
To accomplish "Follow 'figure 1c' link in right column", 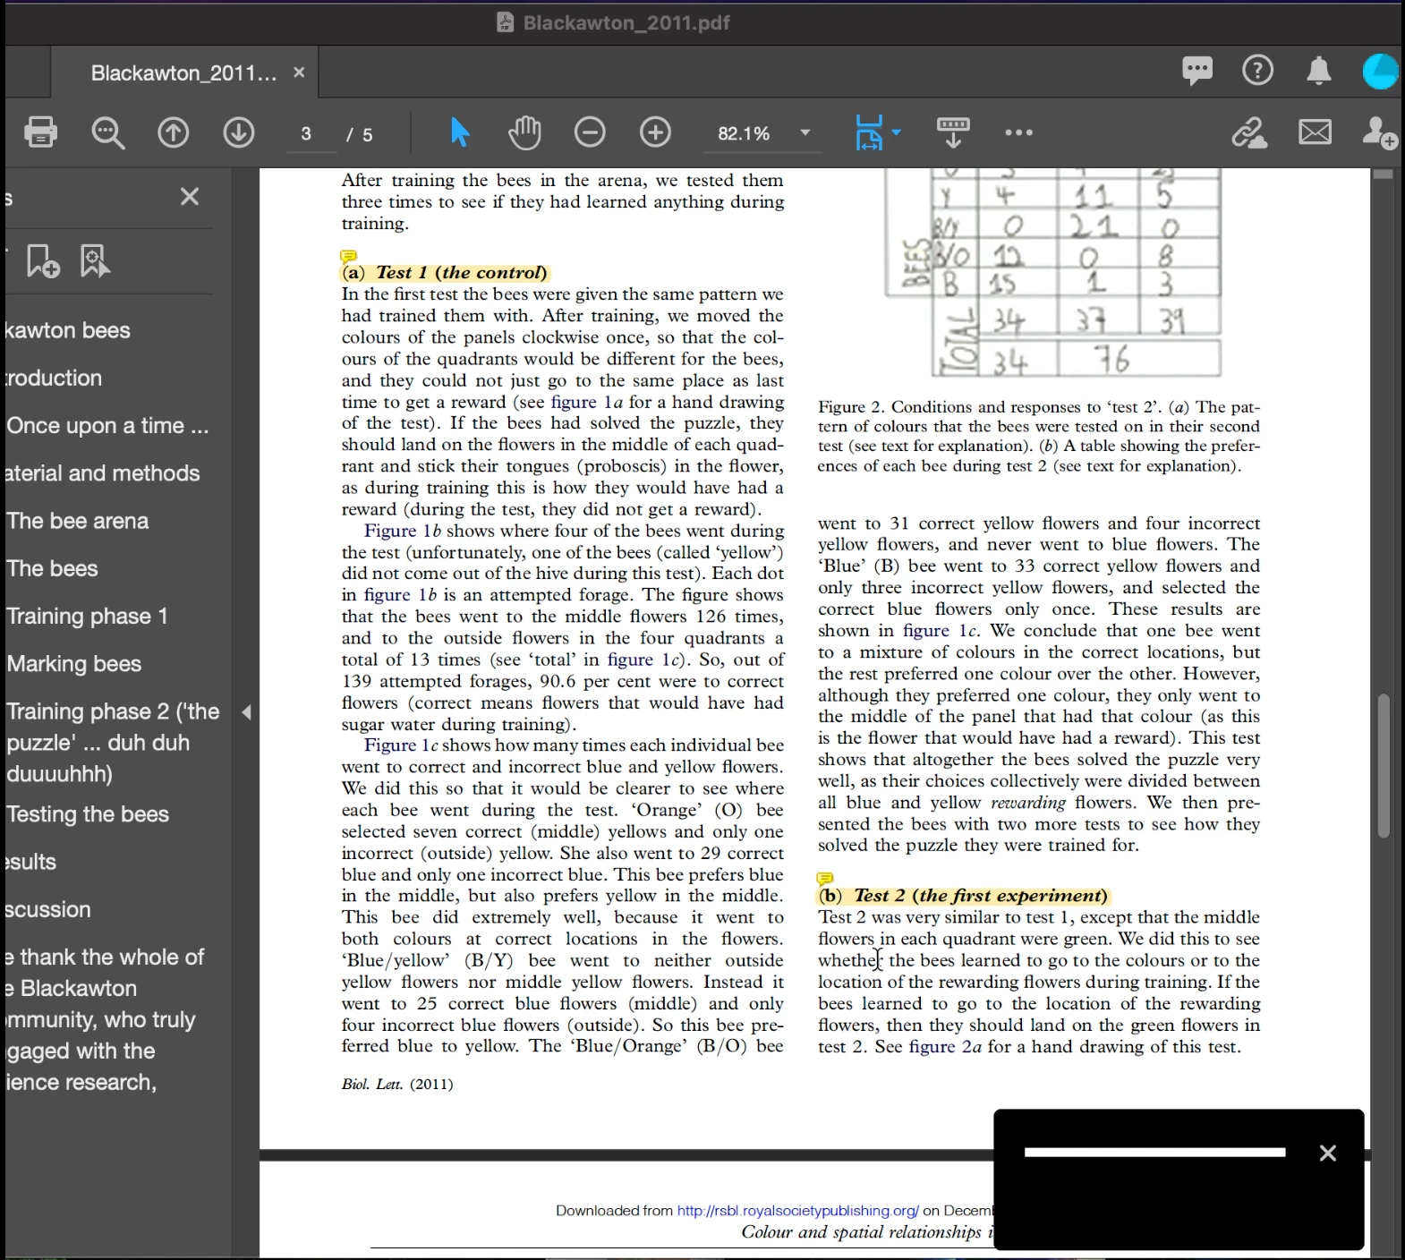I will tap(941, 631).
